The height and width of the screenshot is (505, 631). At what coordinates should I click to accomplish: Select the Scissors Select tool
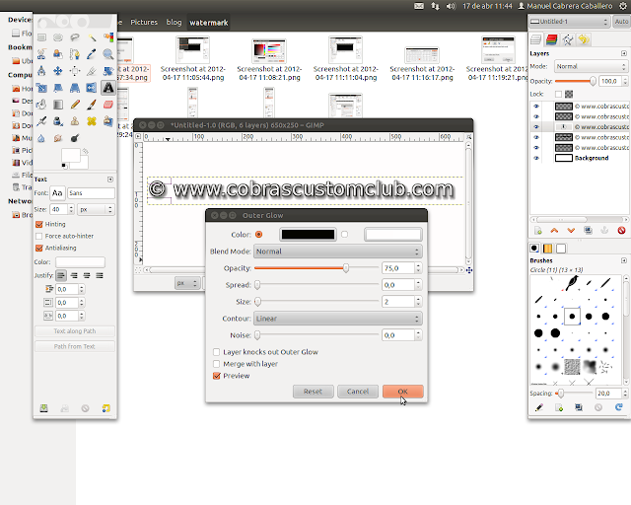click(41, 54)
